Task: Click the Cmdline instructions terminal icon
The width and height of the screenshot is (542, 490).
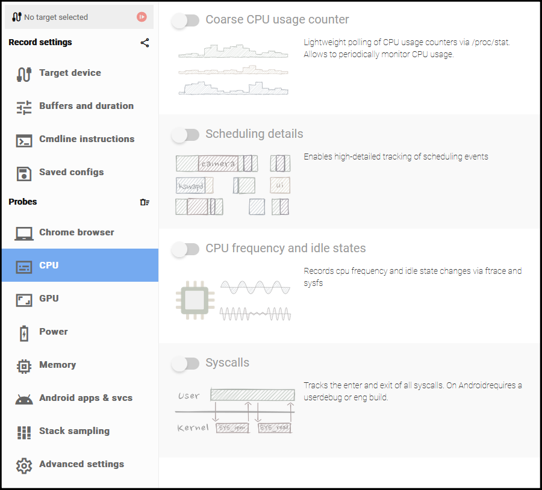Action: click(24, 140)
